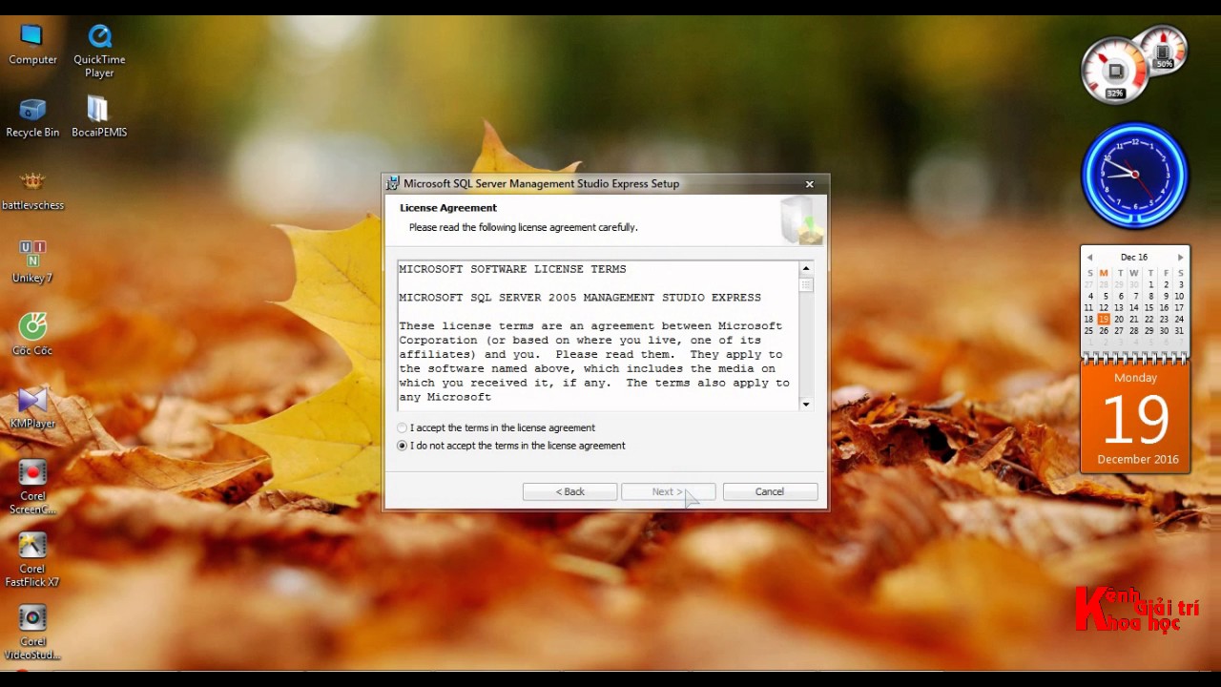Screen dimensions: 1221x687
Task: Click inside the license terms text box
Action: (598, 336)
